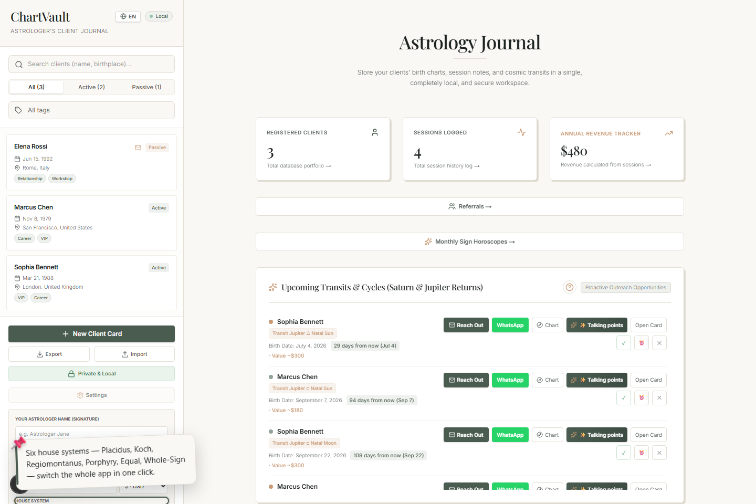Switch to the All (3) tab
756x504 pixels.
coord(36,87)
